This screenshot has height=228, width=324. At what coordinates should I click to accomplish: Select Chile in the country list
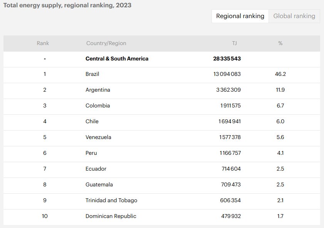click(x=92, y=121)
